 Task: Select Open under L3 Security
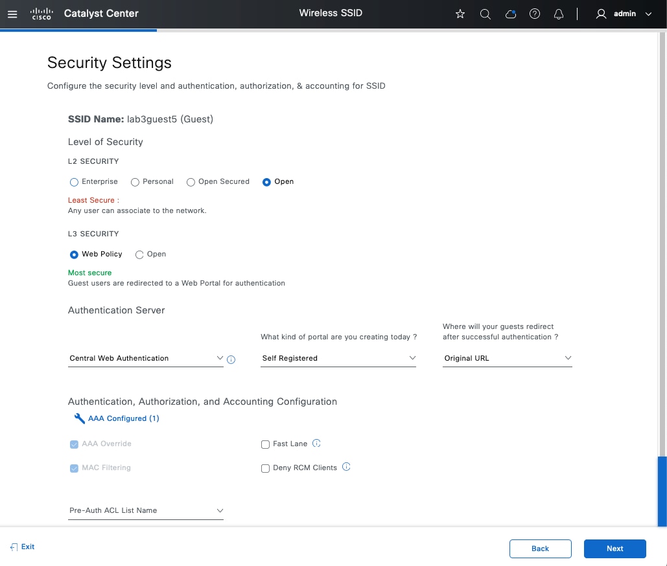[139, 255]
